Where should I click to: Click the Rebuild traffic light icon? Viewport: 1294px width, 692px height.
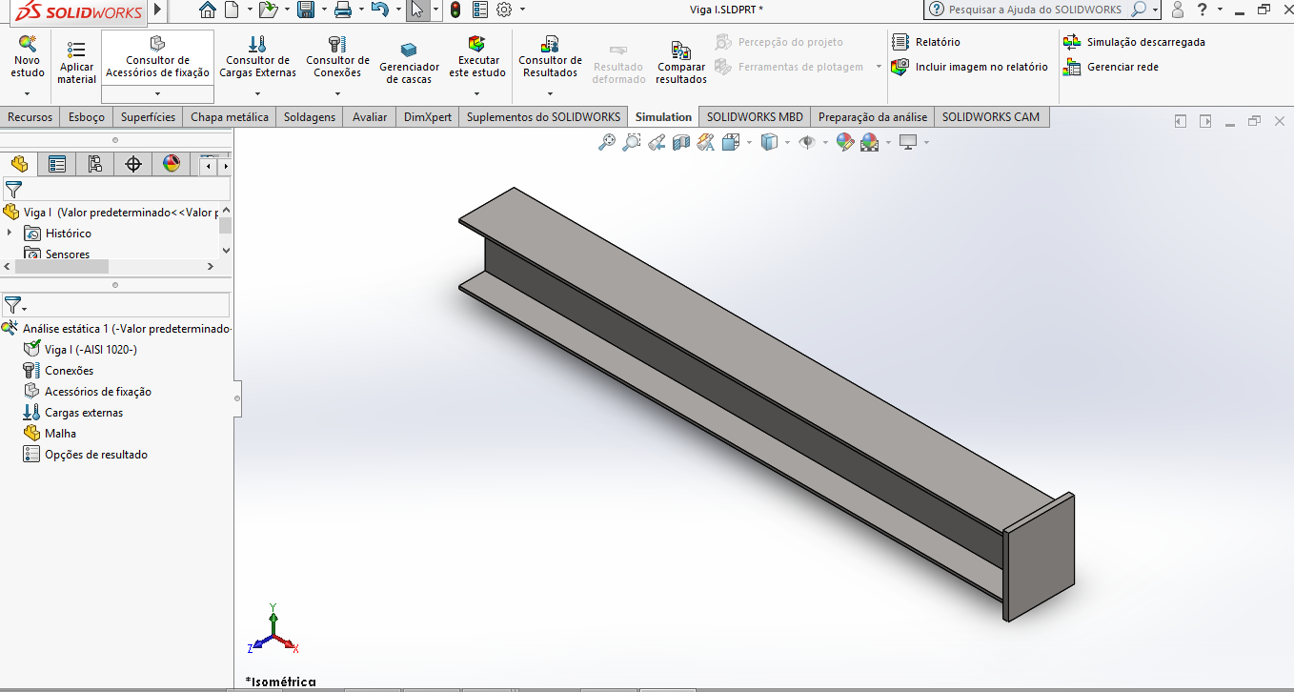coord(455,10)
